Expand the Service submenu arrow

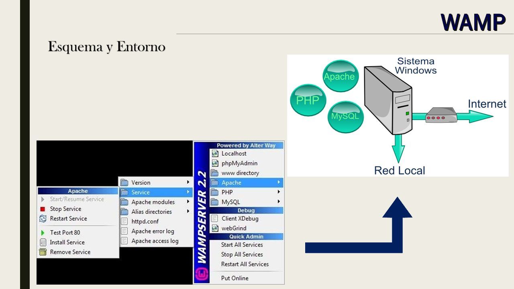click(x=188, y=192)
